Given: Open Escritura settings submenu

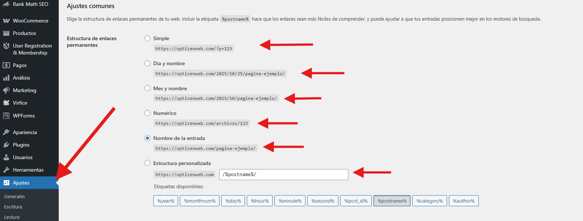Looking at the screenshot, I should 13,207.
